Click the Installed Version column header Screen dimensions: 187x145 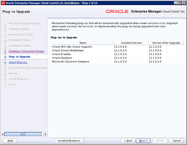(x=131, y=43)
